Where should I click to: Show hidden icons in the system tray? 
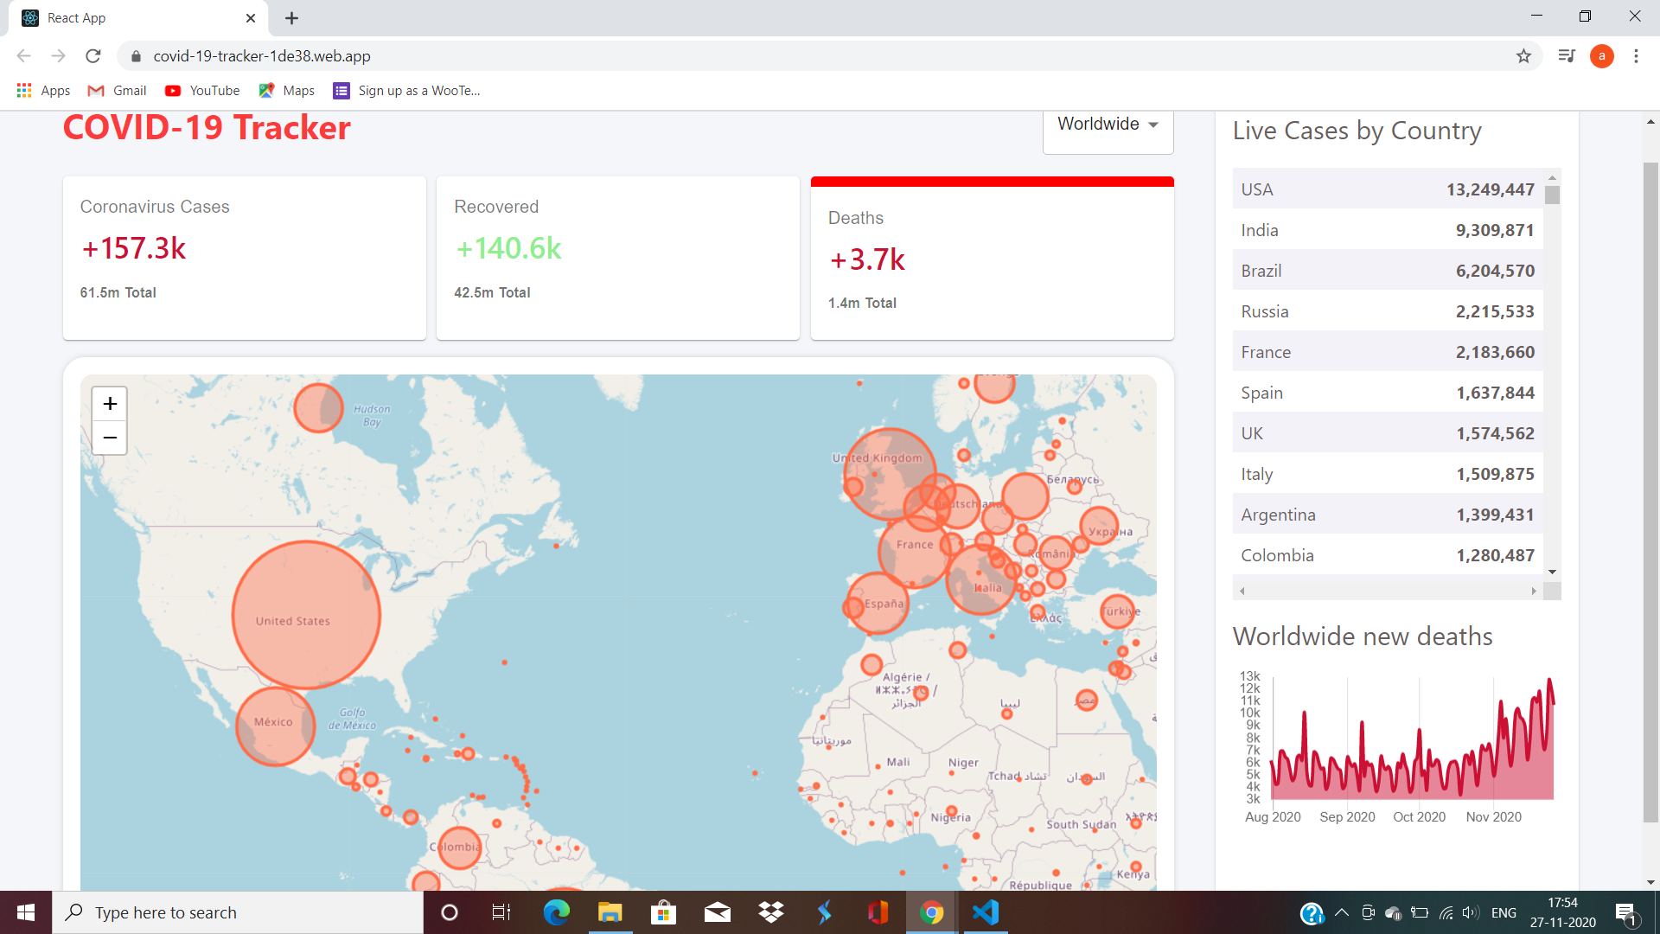[1341, 912]
